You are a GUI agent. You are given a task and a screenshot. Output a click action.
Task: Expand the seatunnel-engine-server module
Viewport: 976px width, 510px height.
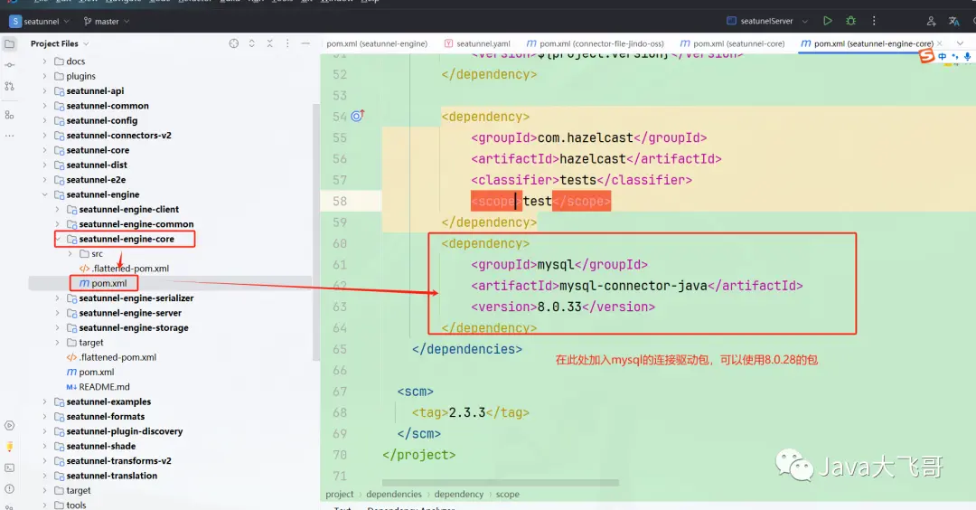(57, 313)
